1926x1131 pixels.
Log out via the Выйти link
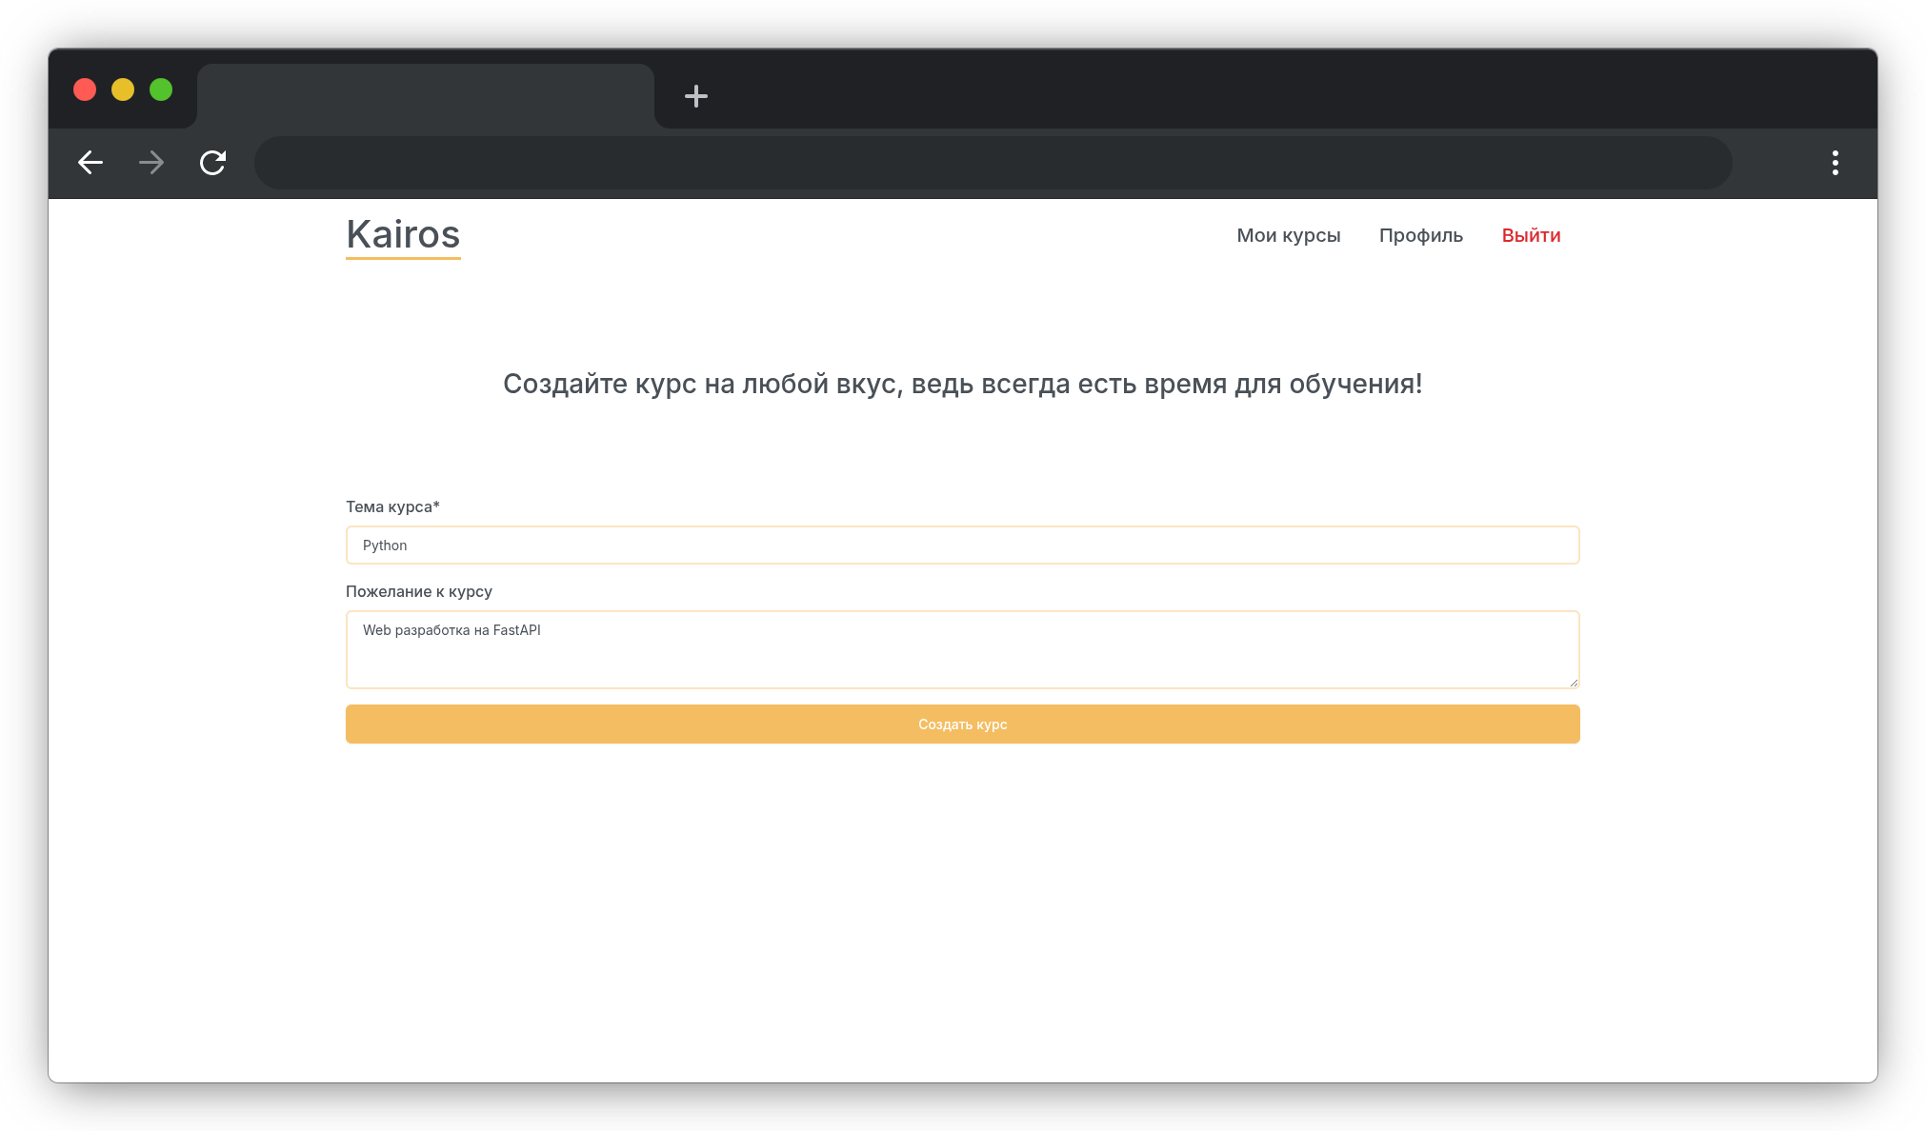1531,235
